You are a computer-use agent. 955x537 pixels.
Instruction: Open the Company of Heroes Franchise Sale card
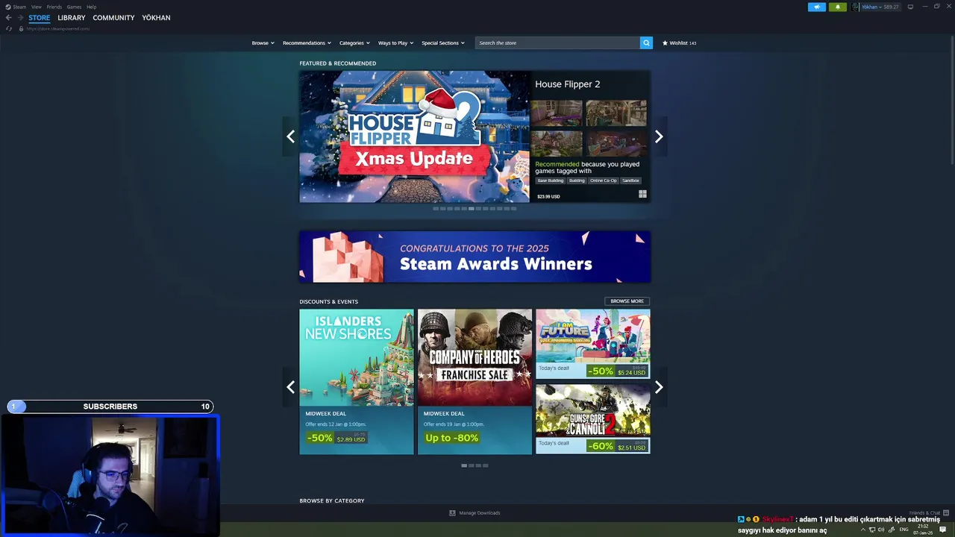(475, 382)
